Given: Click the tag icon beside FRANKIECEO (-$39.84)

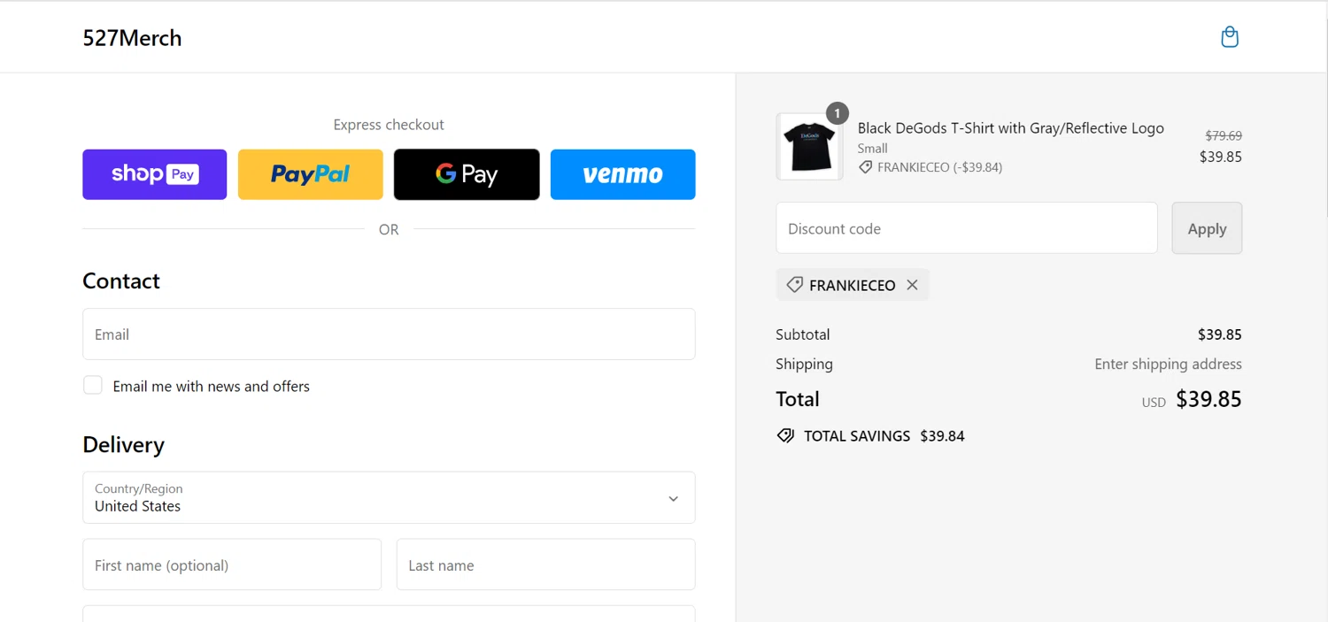Looking at the screenshot, I should click(865, 167).
